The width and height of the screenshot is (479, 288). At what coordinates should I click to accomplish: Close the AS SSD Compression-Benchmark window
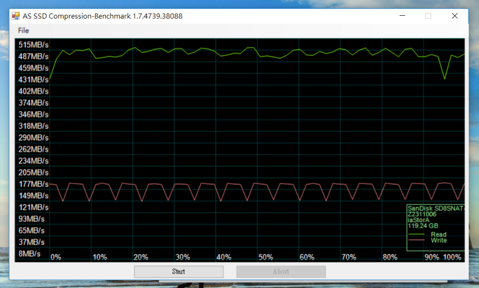(x=455, y=16)
